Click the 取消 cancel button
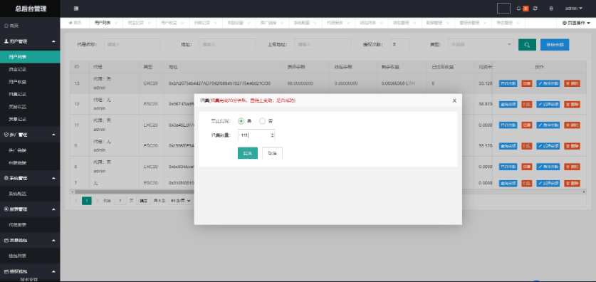This screenshot has width=596, height=282. (x=272, y=153)
